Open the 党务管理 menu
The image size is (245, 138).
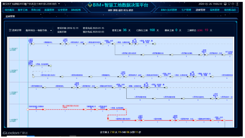(x=215, y=10)
